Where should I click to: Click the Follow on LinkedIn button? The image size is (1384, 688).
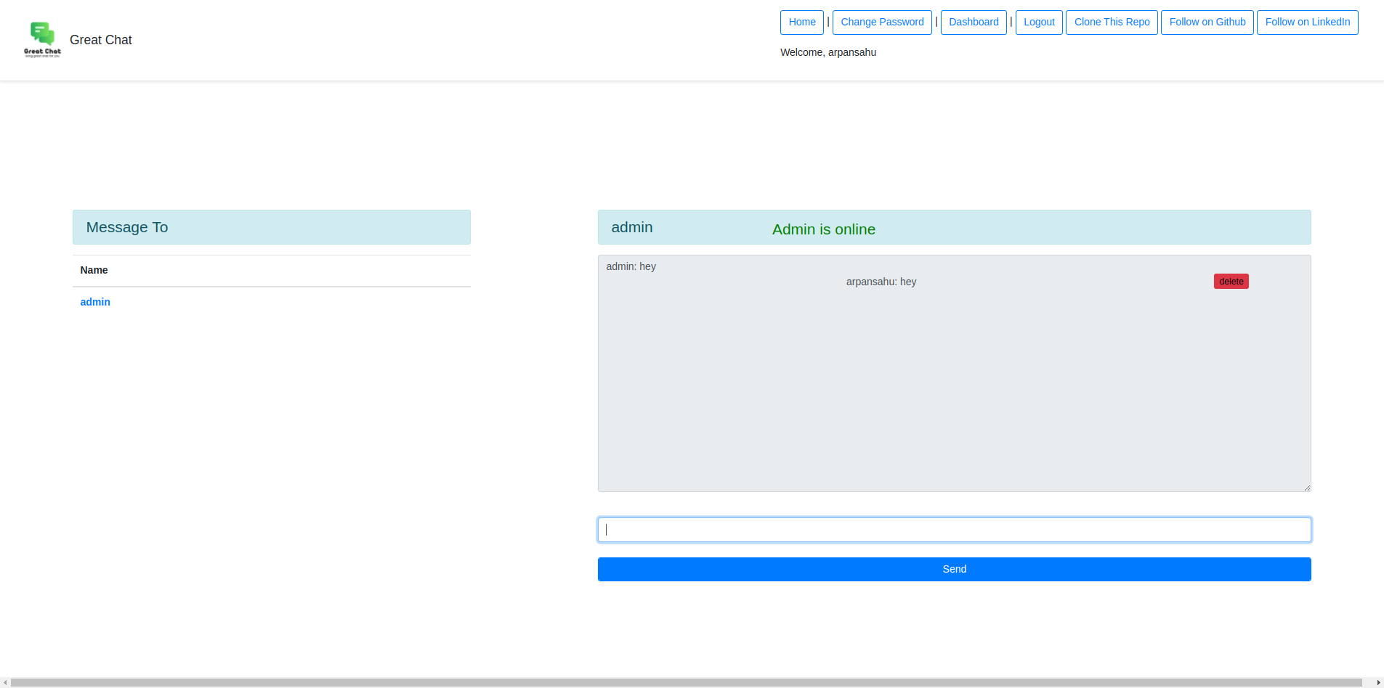click(1306, 22)
